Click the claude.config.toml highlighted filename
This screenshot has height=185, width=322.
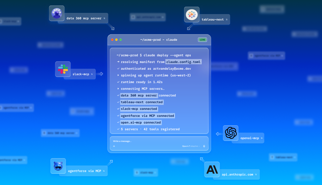click(183, 62)
